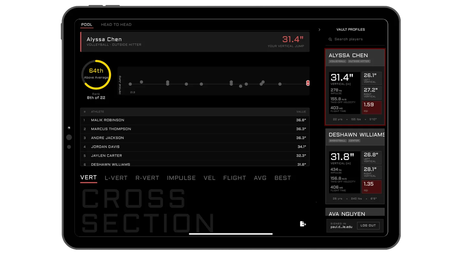Click Deshawn's 28.1" right vertical tile
Image resolution: width=454 pixels, height=255 pixels.
[x=372, y=172]
